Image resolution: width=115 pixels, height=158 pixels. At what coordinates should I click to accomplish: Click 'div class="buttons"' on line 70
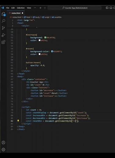coord(38,88)
